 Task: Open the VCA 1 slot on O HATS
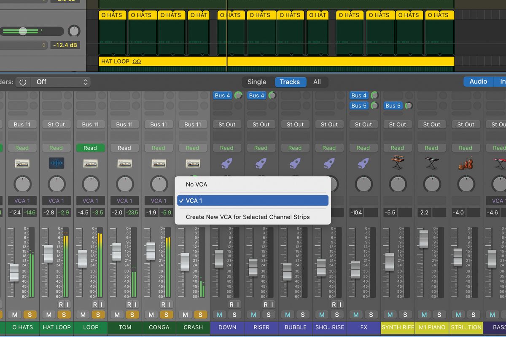click(22, 201)
